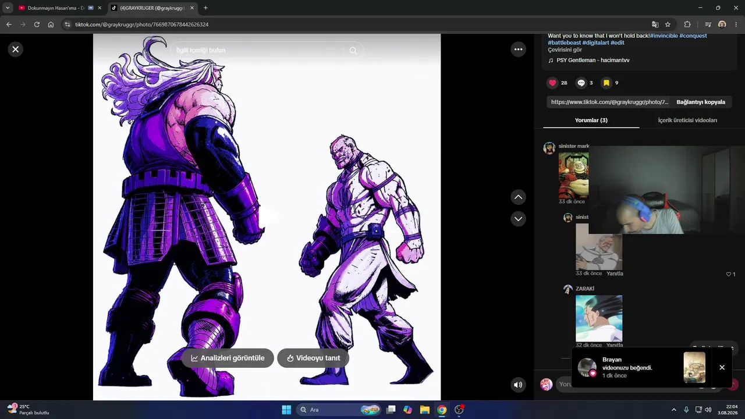Open the Windows Start menu
Image resolution: width=745 pixels, height=419 pixels.
pos(286,410)
